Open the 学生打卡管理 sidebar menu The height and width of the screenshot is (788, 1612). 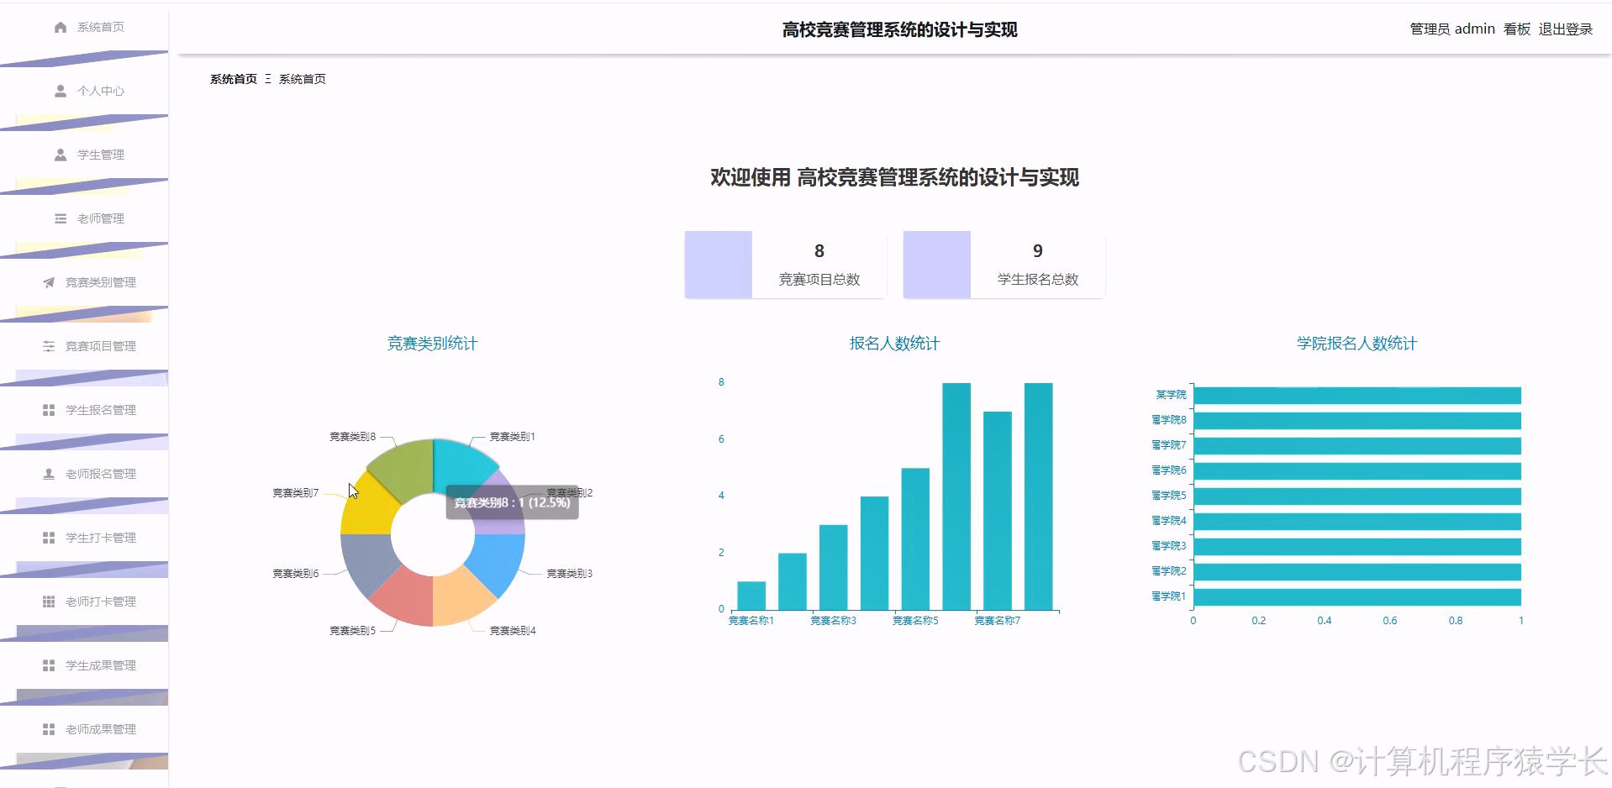coord(84,538)
